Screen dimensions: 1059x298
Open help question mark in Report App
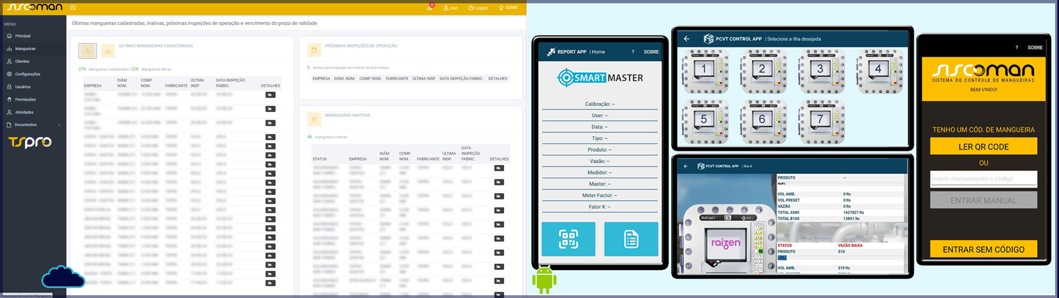point(633,52)
